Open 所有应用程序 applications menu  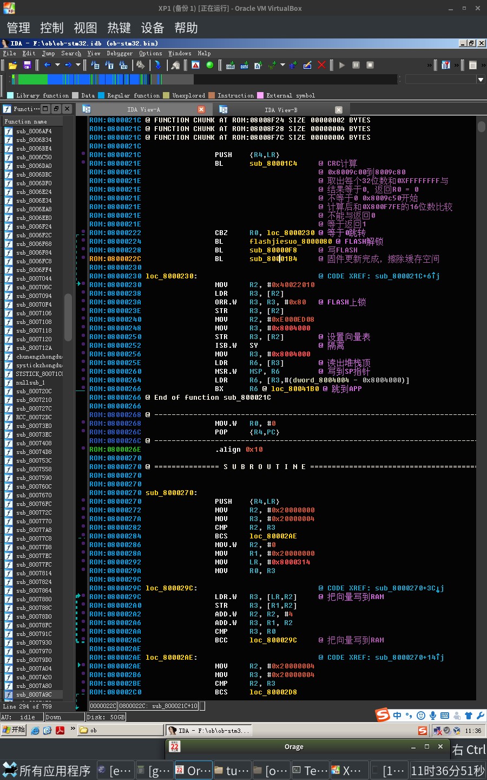(47, 770)
